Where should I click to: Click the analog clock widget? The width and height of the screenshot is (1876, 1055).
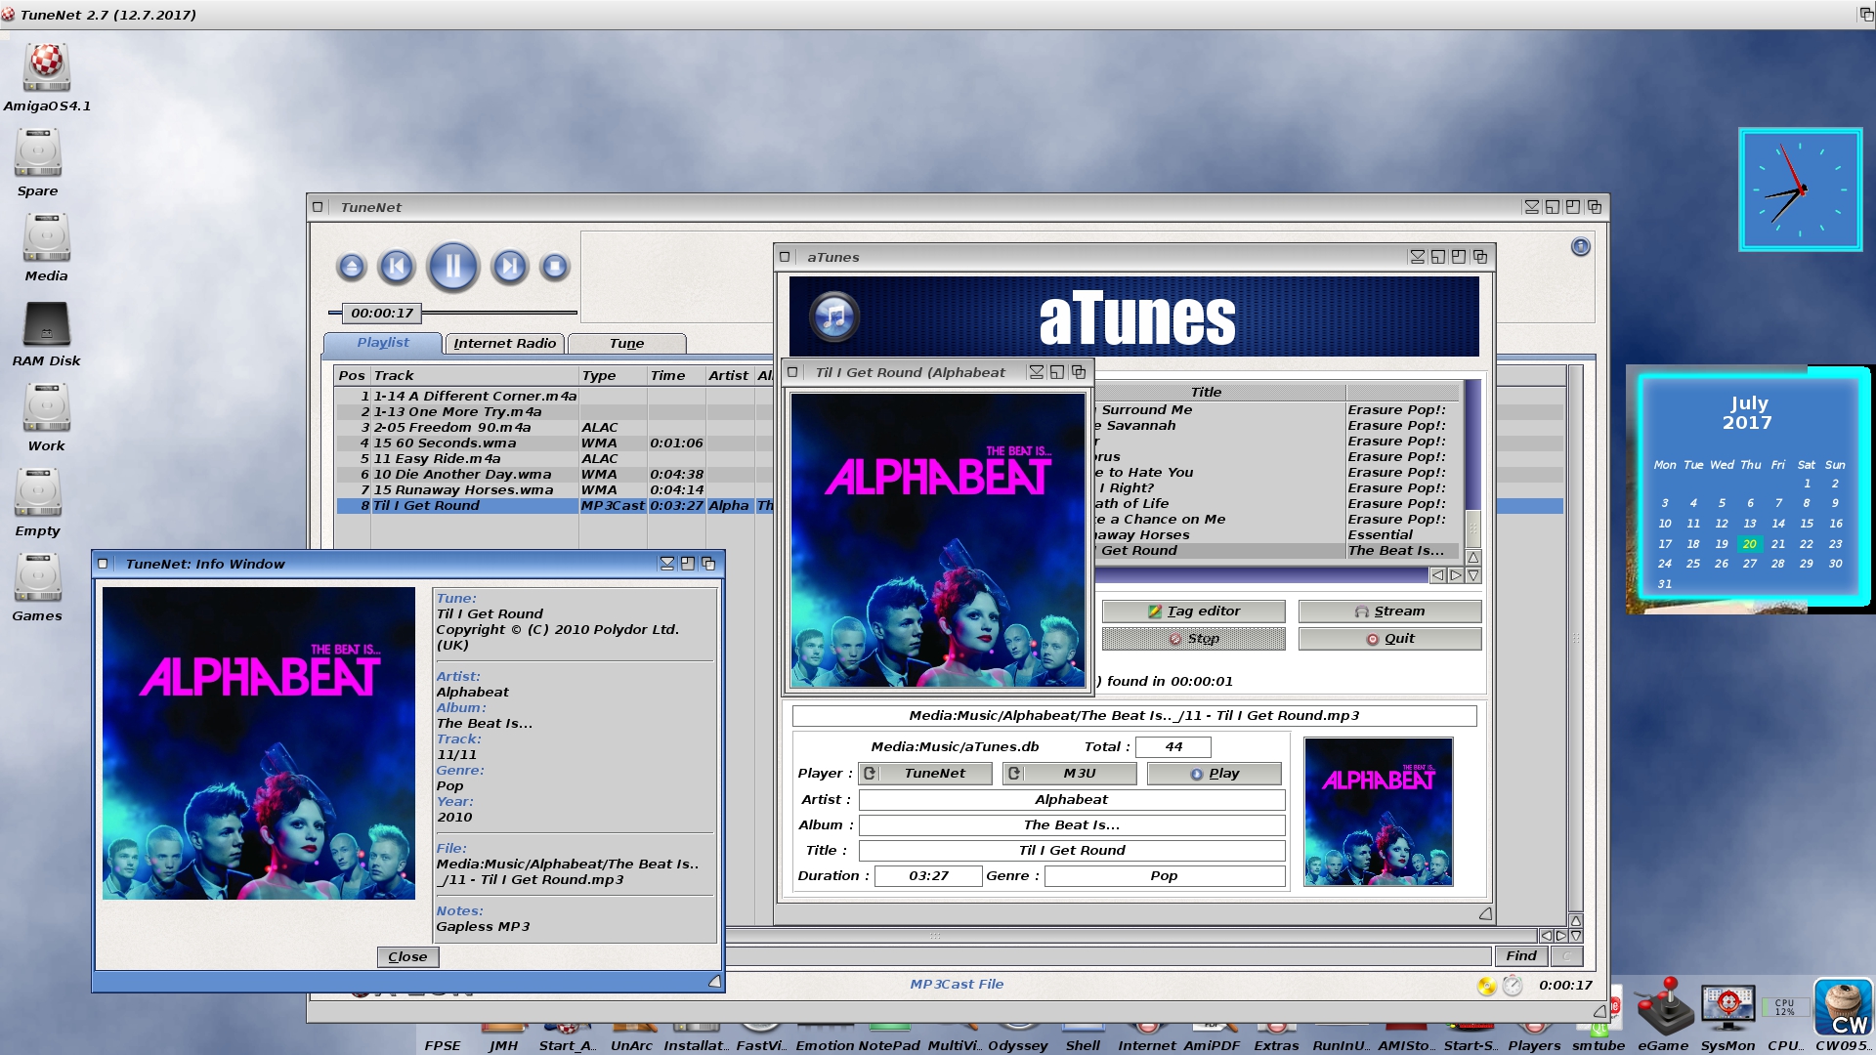click(x=1800, y=190)
